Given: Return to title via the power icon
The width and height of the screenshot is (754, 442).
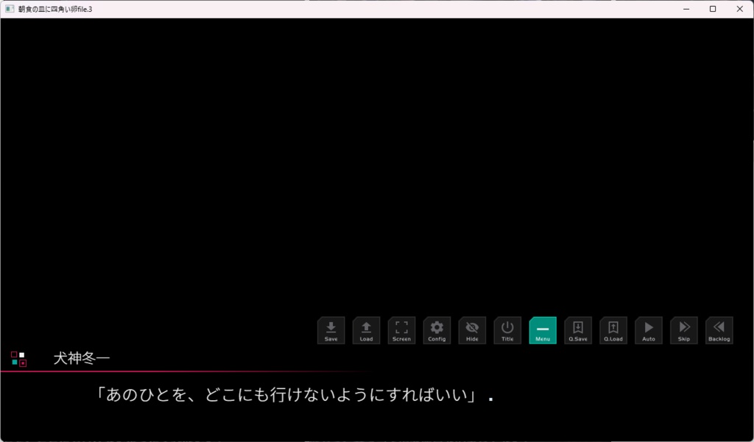Looking at the screenshot, I should pos(507,330).
